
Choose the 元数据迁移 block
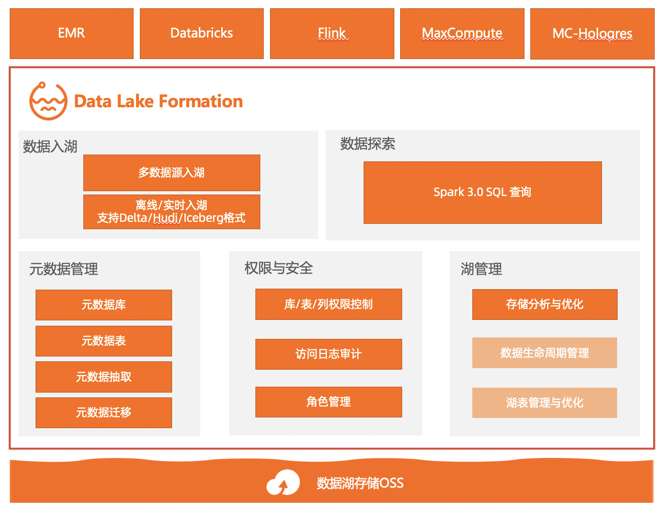click(x=104, y=413)
